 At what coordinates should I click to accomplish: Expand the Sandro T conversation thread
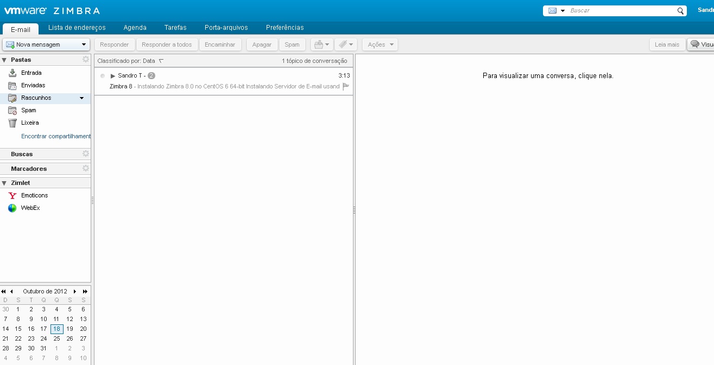113,76
